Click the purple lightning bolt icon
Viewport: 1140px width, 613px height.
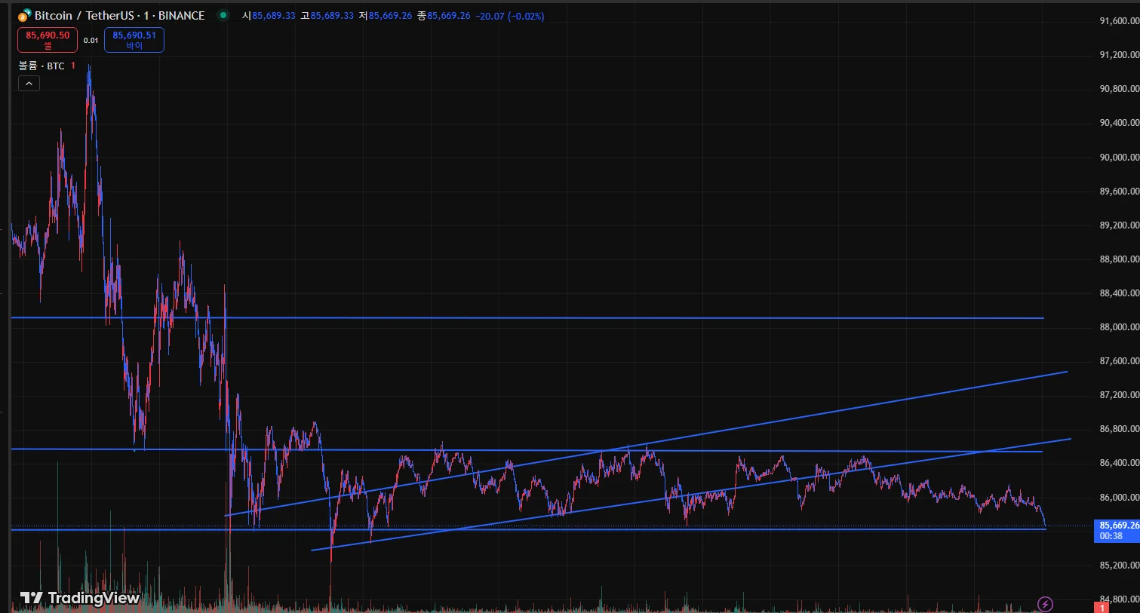pyautogui.click(x=1045, y=603)
